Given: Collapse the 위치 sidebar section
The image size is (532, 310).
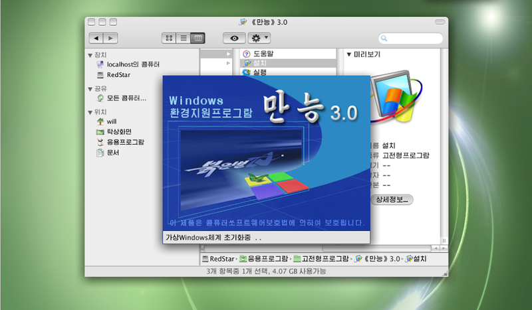Looking at the screenshot, I should (90, 112).
